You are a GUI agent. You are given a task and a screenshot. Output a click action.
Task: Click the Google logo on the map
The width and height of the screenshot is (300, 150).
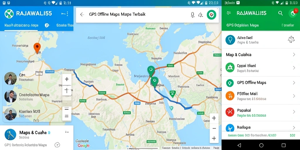[84, 146]
